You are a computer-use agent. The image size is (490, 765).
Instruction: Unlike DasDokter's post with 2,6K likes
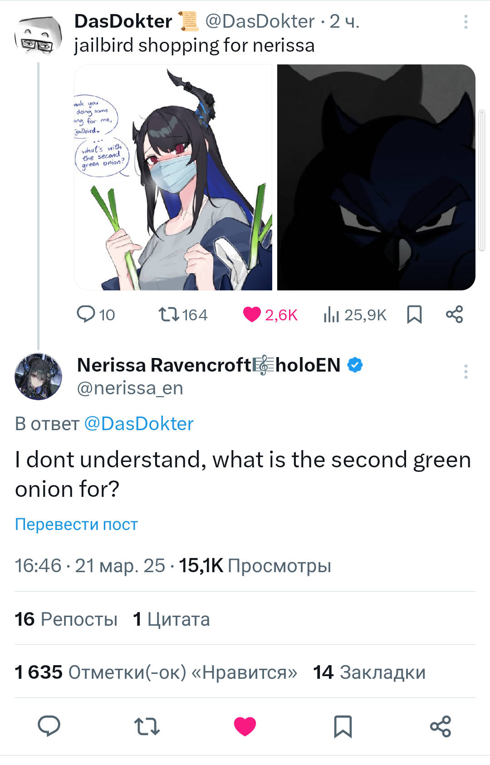pos(252,314)
